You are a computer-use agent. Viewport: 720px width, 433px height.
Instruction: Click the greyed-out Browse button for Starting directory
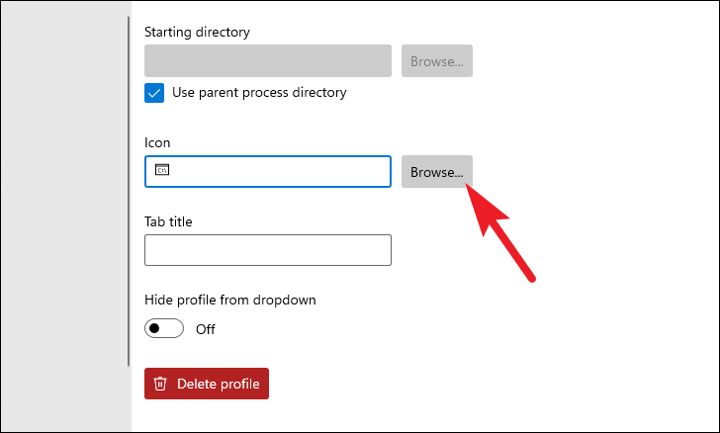click(x=437, y=61)
